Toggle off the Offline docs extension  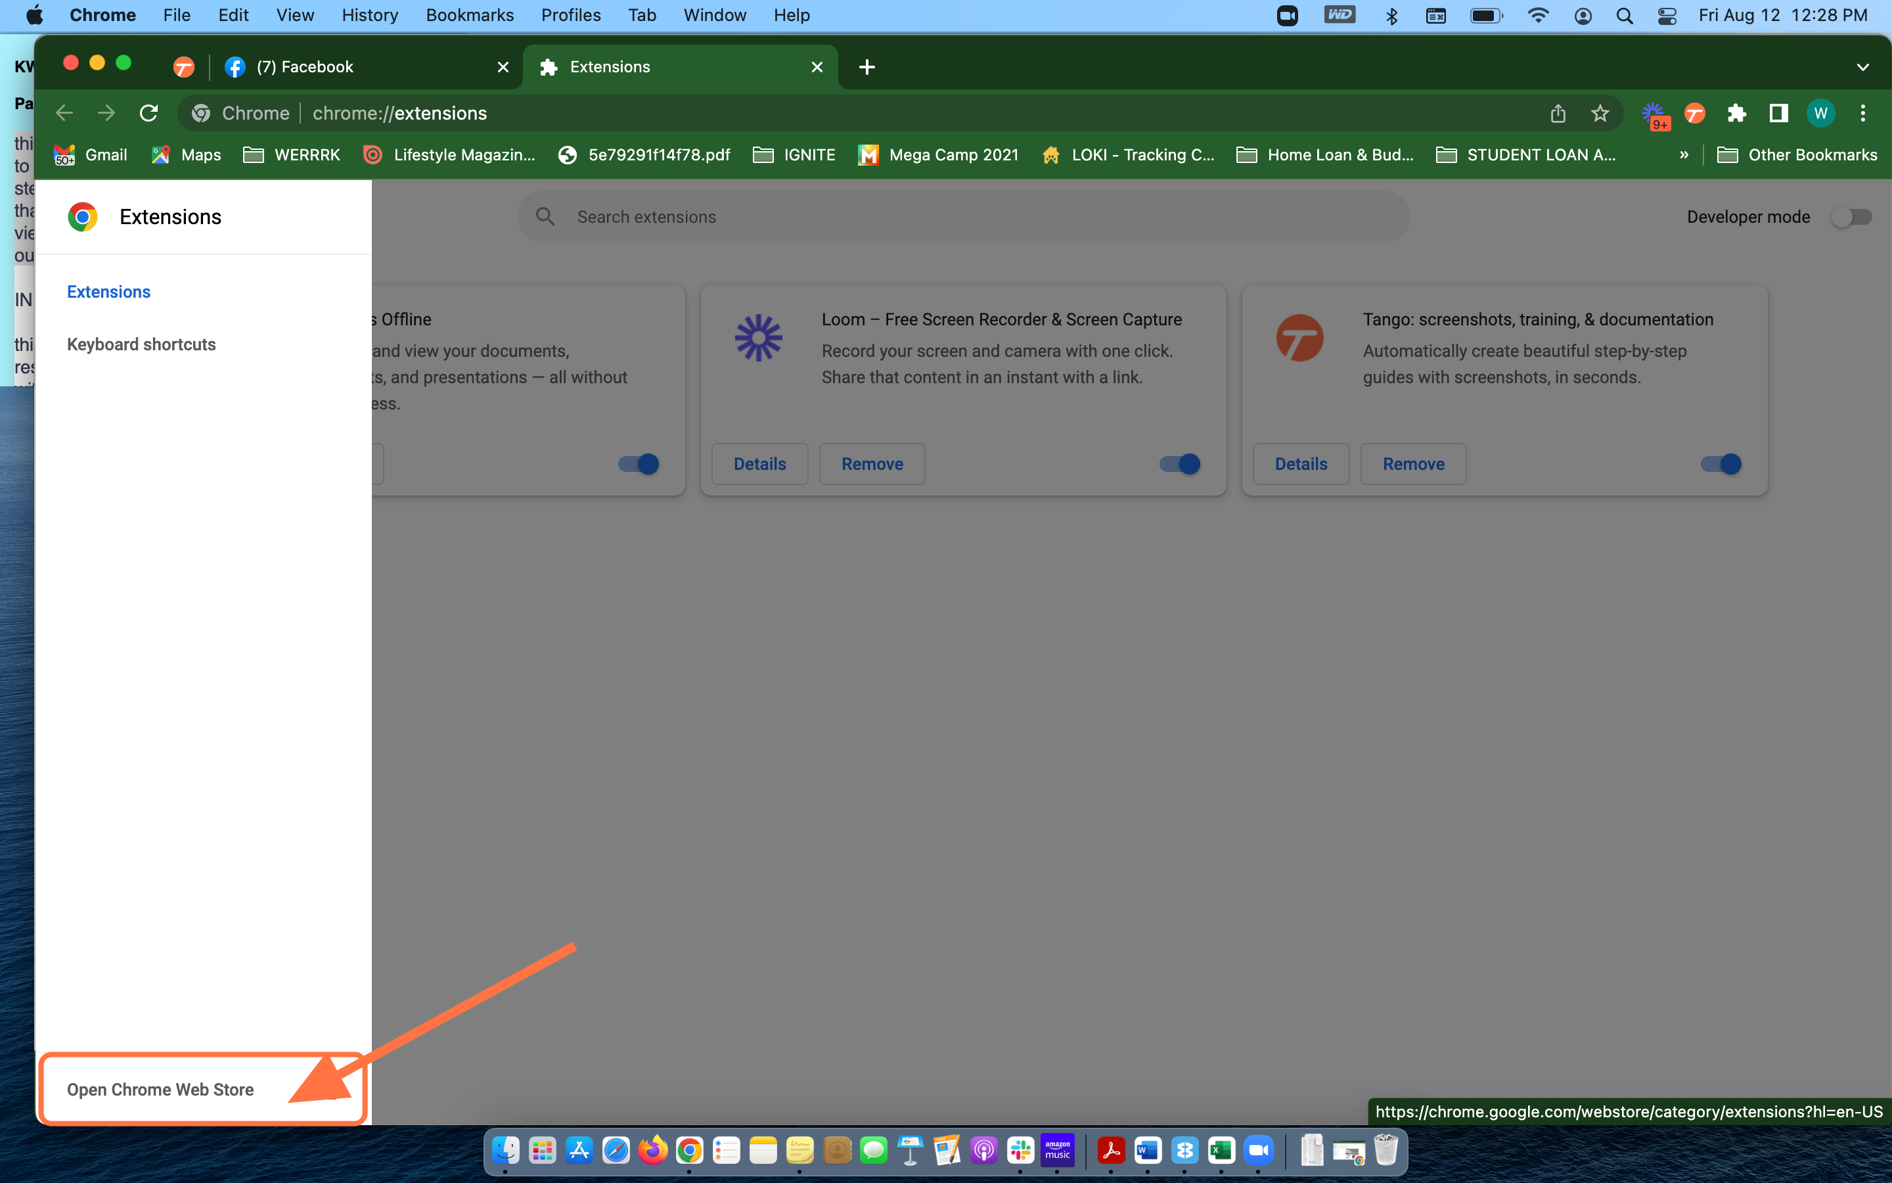coord(638,464)
